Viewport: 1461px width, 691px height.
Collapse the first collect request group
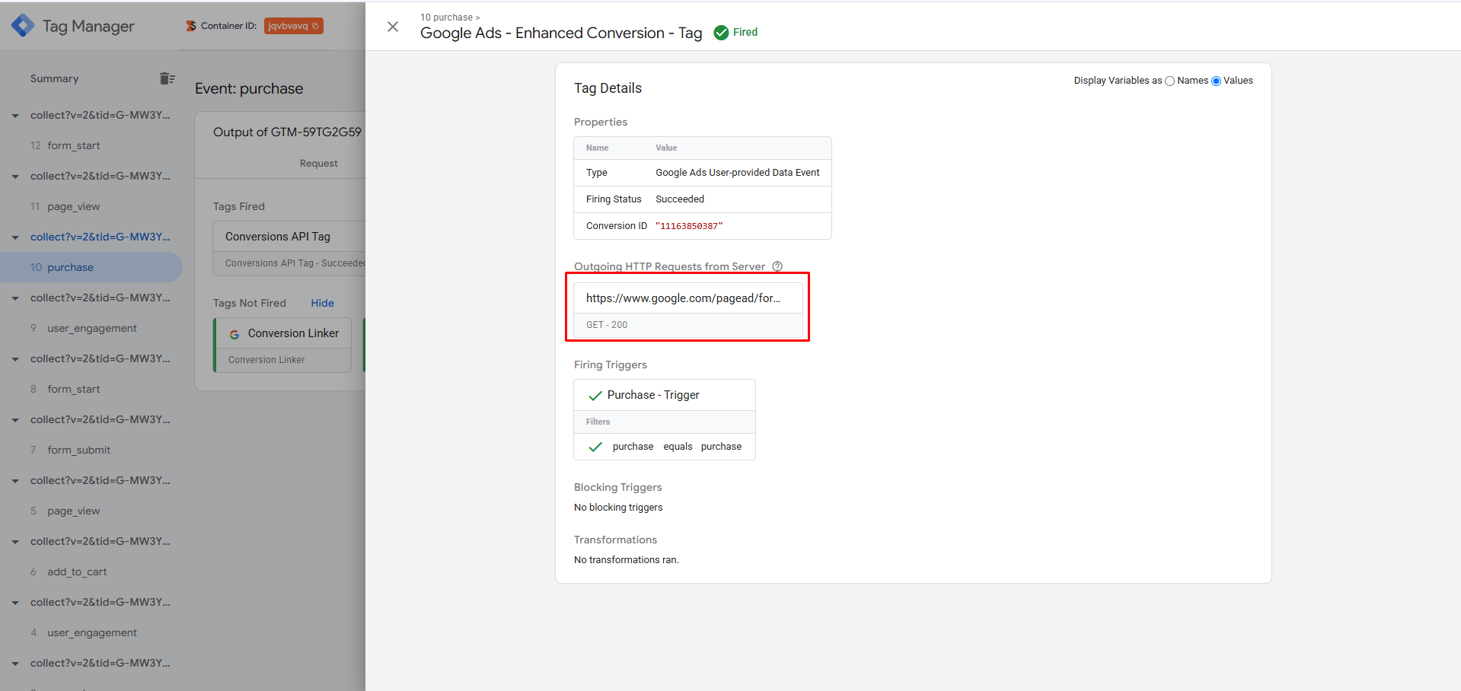tap(15, 116)
